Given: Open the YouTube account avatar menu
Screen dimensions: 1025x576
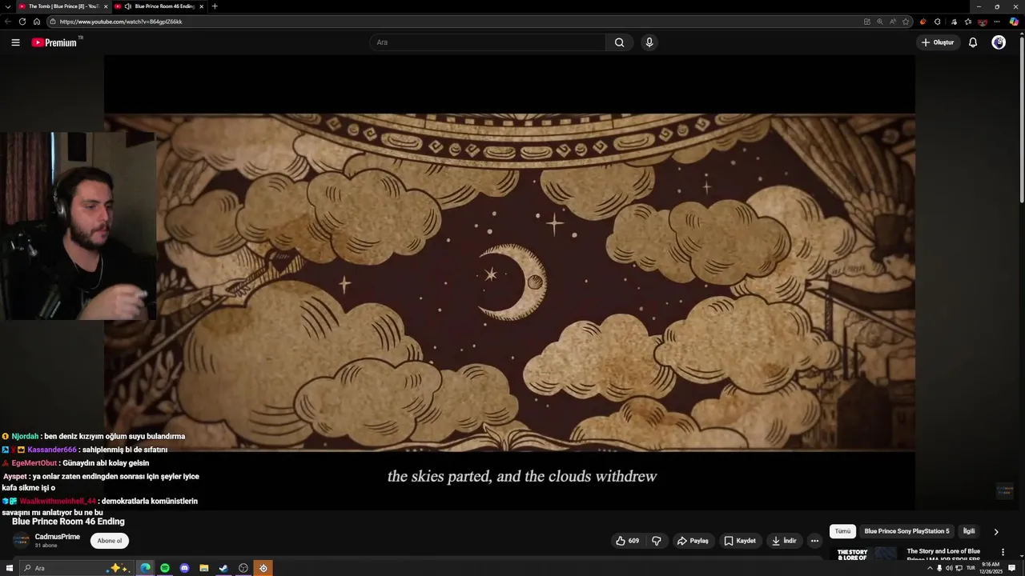Looking at the screenshot, I should pos(999,42).
